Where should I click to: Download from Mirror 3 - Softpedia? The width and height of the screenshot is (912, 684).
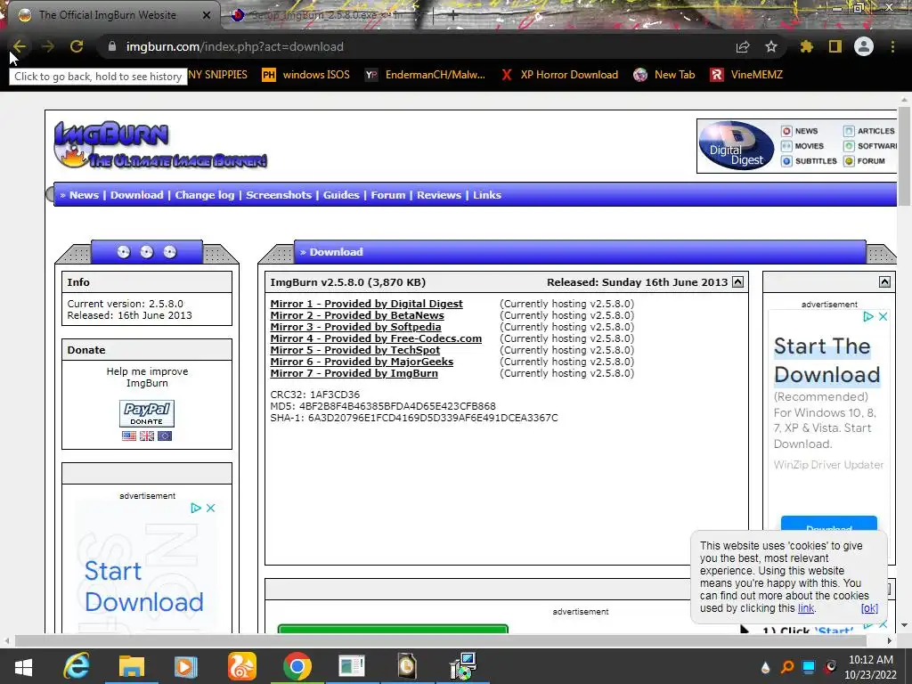356,327
